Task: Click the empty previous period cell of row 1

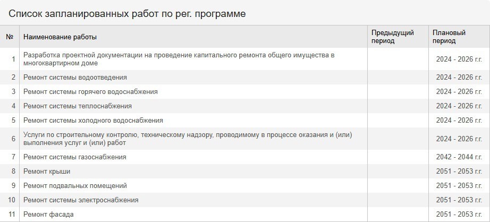Action: [x=398, y=59]
